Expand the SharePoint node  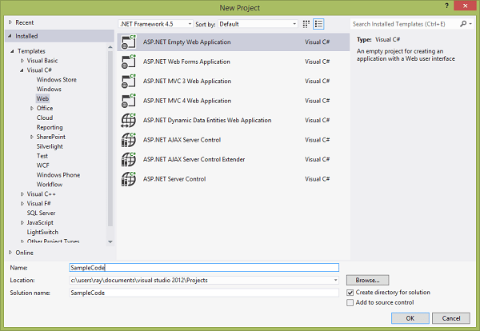31,137
